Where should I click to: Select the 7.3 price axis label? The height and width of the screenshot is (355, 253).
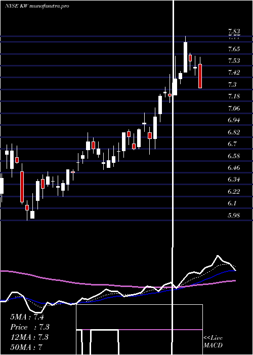click(232, 85)
